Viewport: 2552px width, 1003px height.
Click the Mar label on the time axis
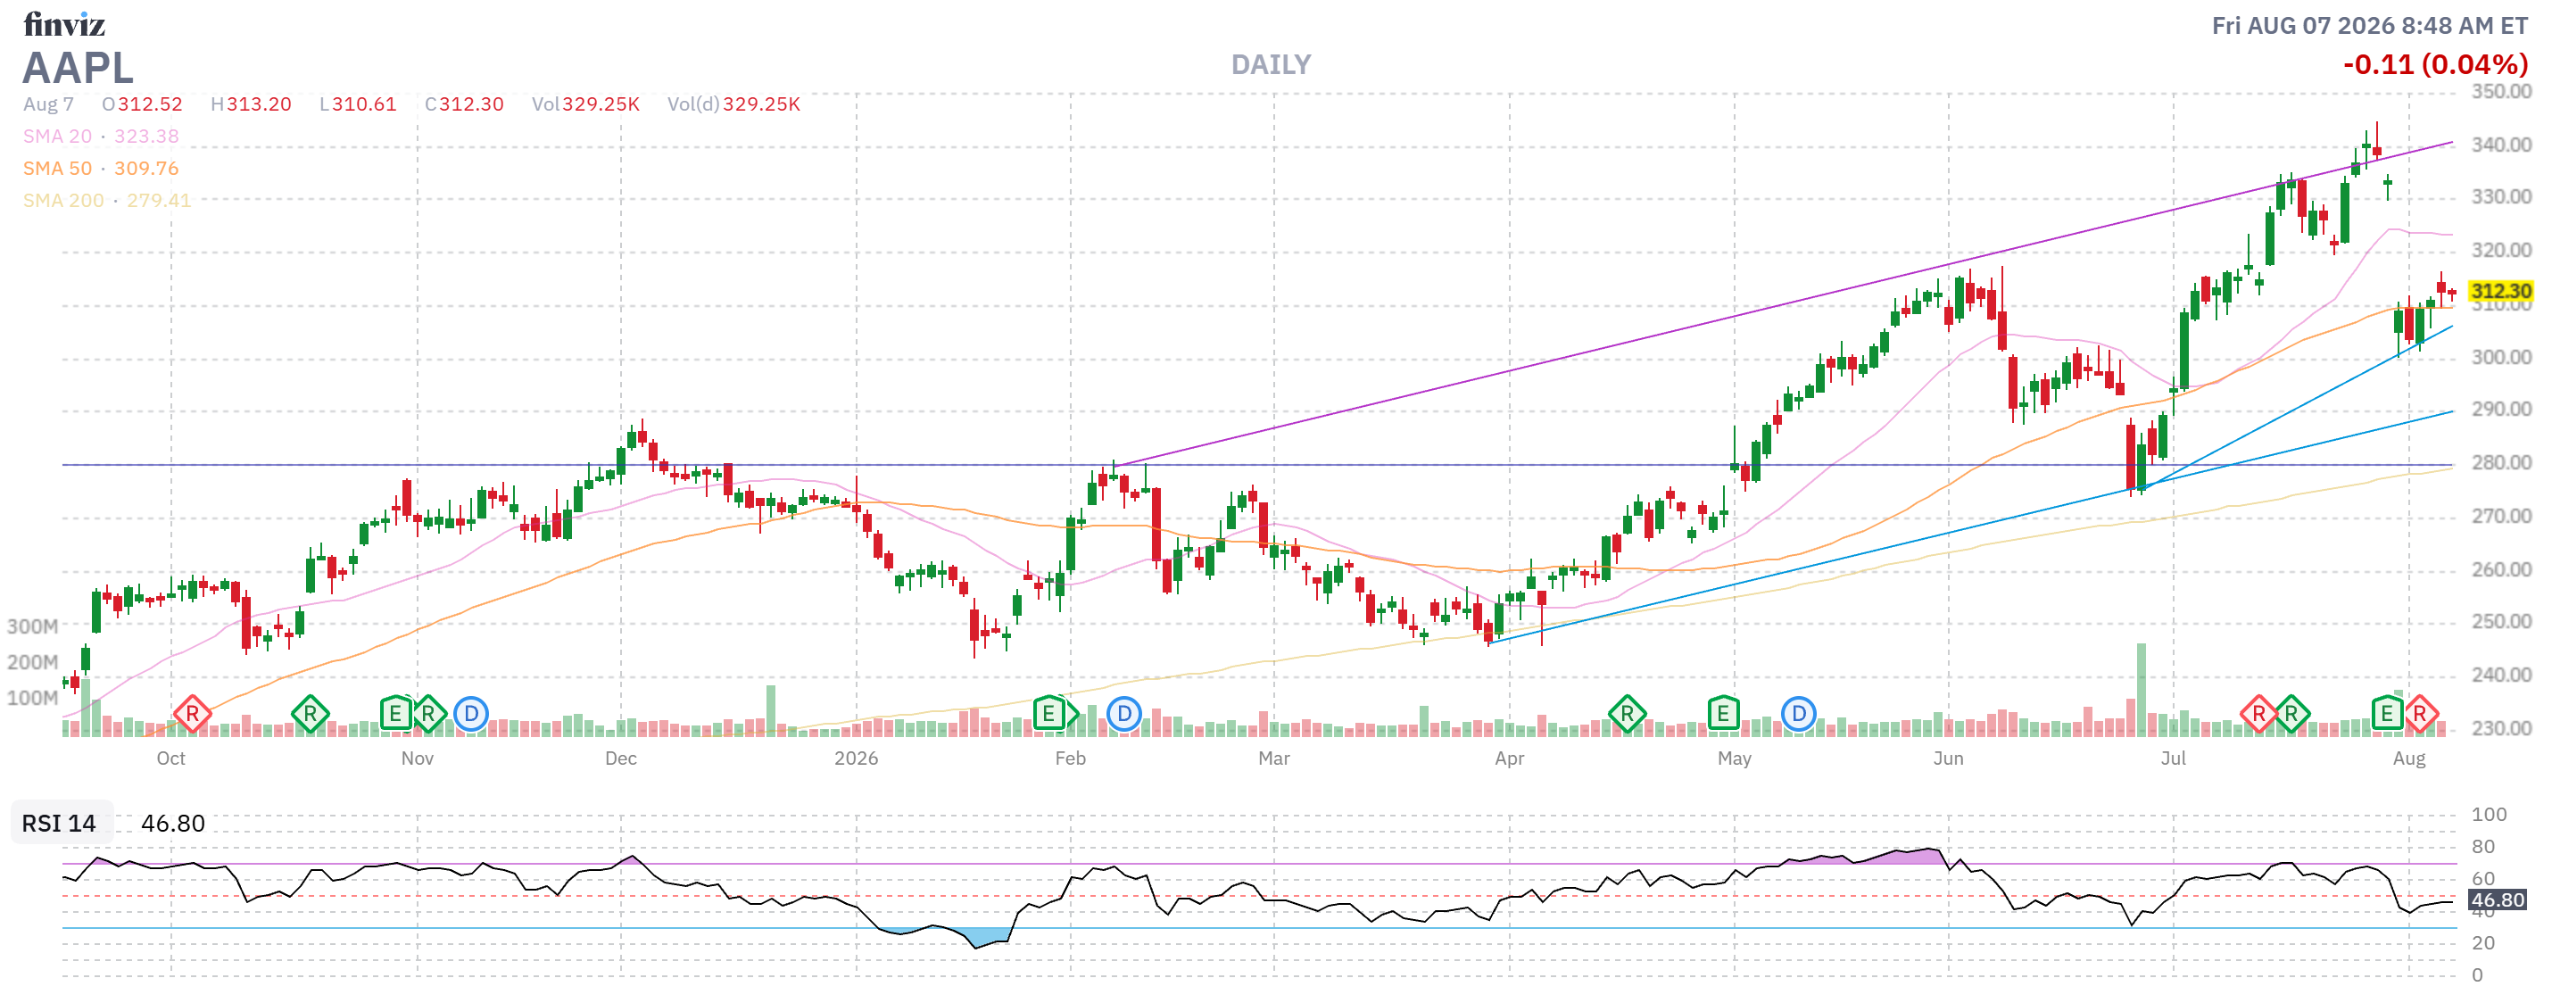point(1274,759)
